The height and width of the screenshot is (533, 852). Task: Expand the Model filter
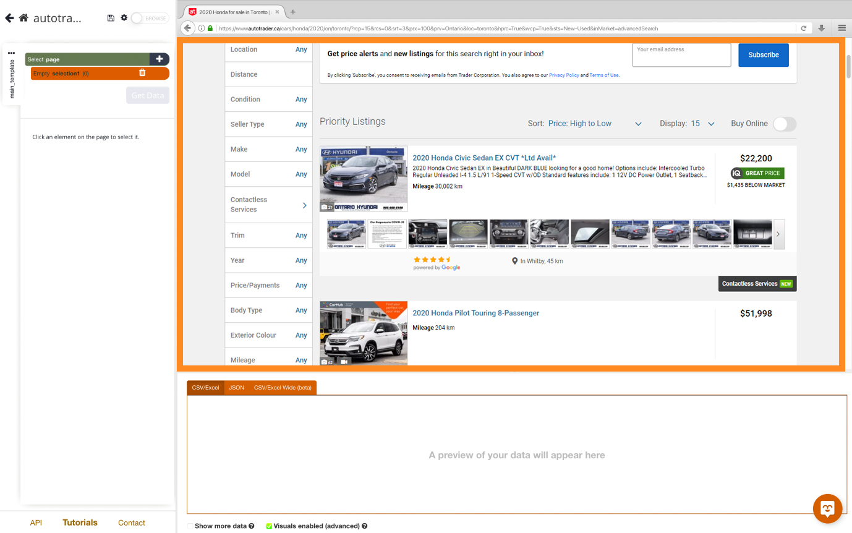click(268, 174)
